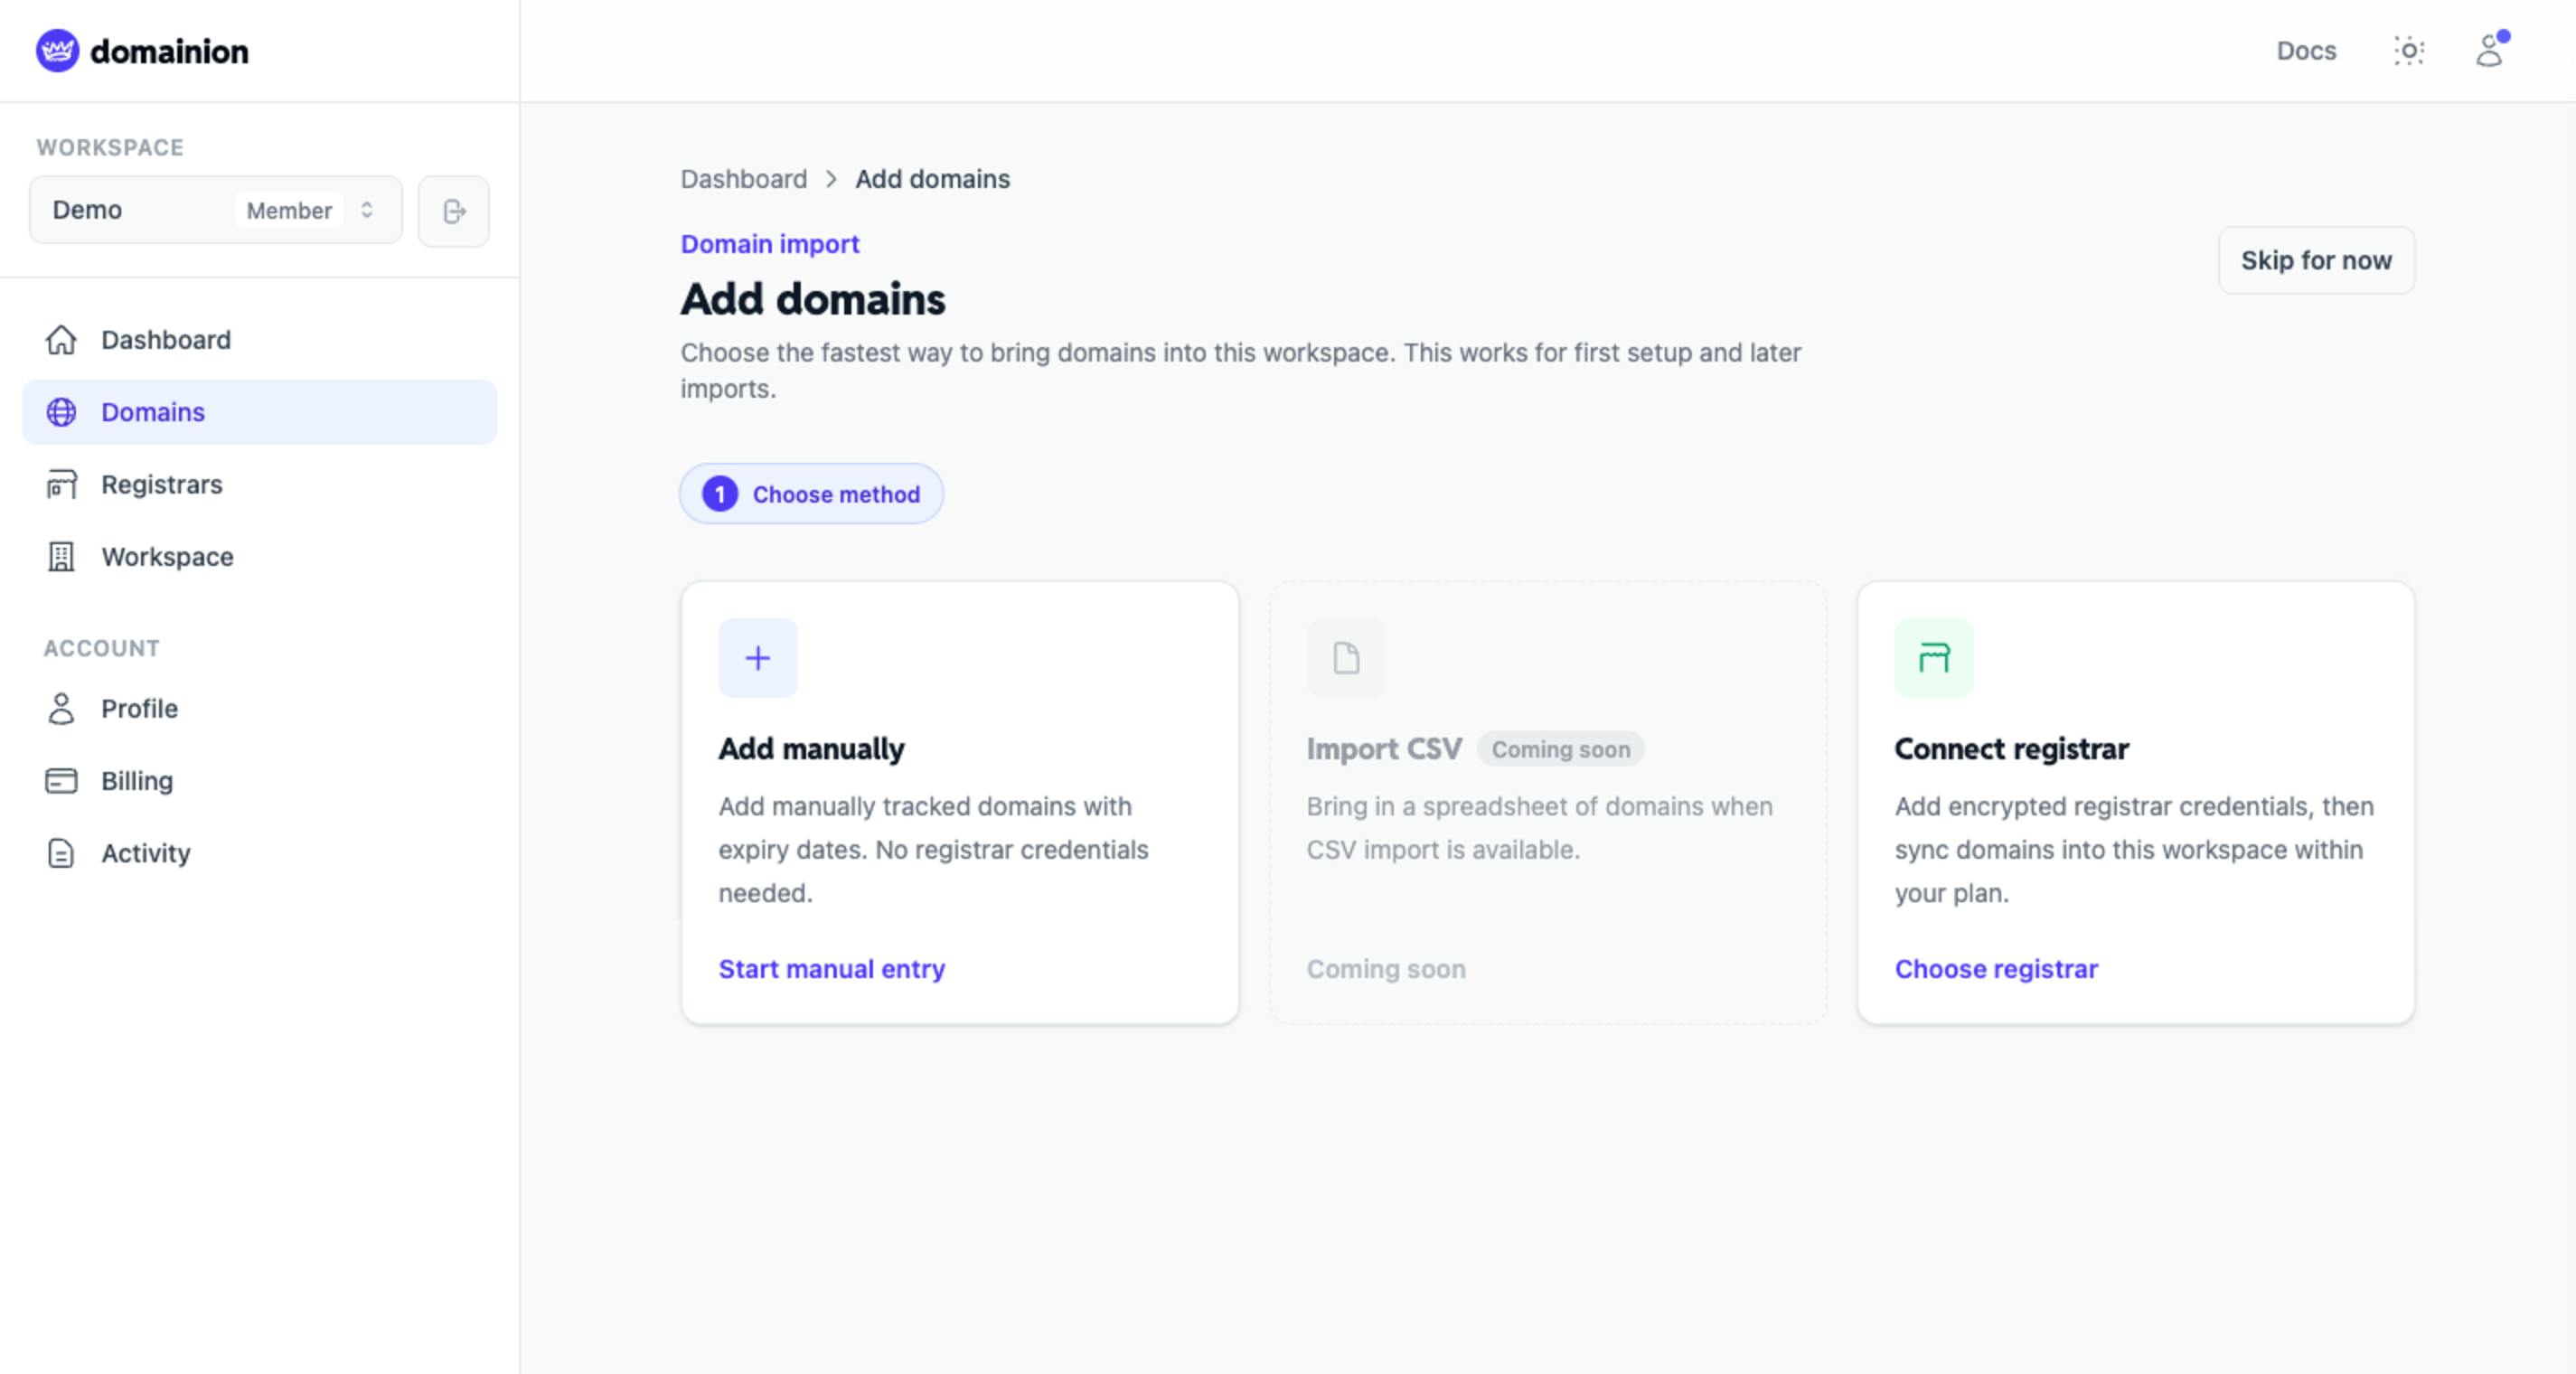Click the Start manual entry link

pos(831,969)
